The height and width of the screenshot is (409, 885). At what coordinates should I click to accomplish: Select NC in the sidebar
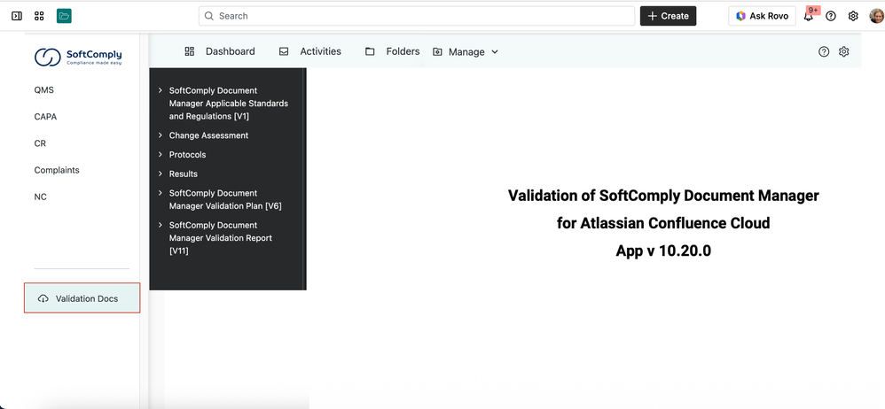(40, 197)
